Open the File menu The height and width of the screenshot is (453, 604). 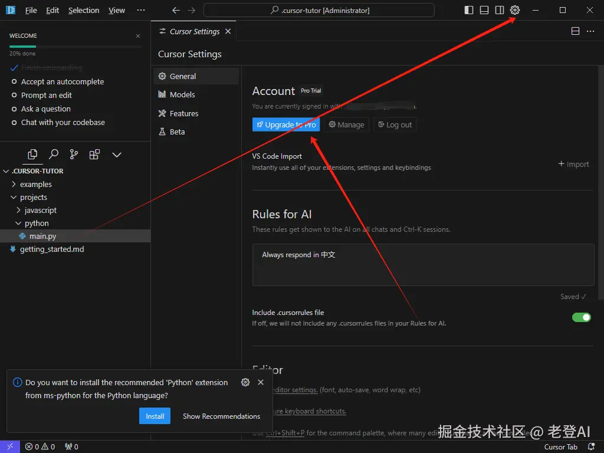click(x=31, y=11)
